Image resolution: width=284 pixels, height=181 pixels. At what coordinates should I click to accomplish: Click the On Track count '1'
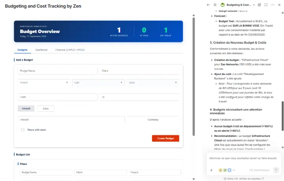[166, 30]
